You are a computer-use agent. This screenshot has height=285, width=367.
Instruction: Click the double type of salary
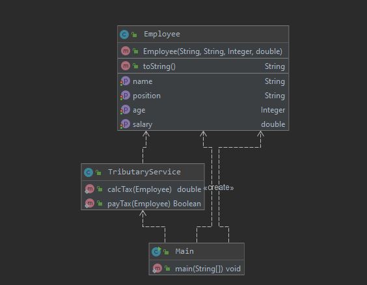(273, 124)
